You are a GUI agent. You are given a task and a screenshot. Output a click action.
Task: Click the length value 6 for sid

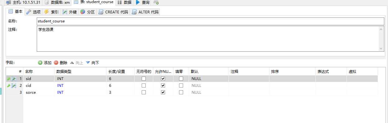click(121, 79)
